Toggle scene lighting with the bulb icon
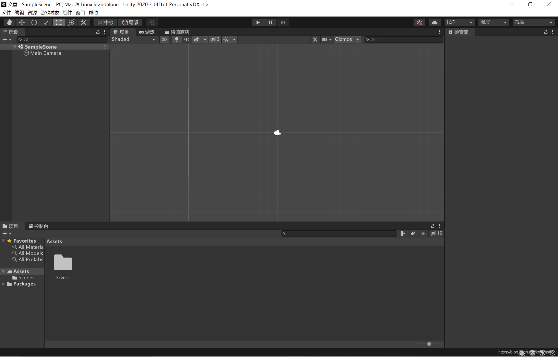Image resolution: width=558 pixels, height=357 pixels. pyautogui.click(x=176, y=39)
